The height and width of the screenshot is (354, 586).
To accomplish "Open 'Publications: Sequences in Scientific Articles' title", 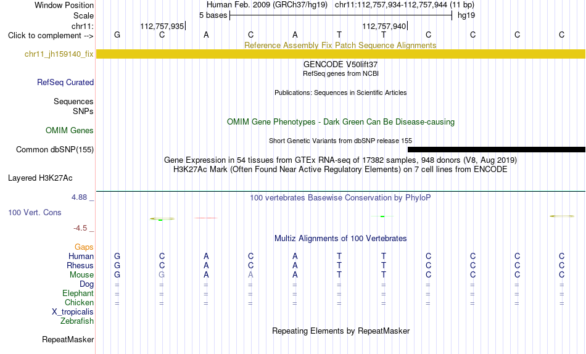I will (x=340, y=93).
